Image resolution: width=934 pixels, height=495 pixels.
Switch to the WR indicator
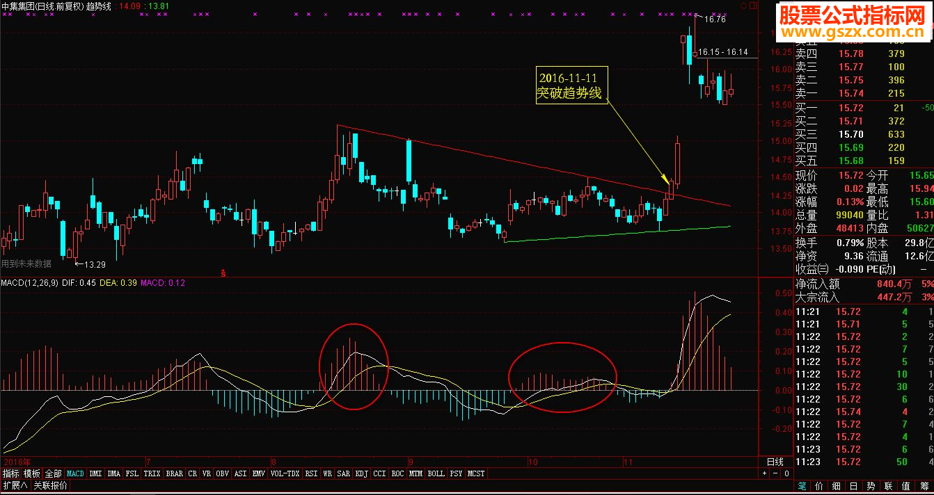(x=328, y=473)
